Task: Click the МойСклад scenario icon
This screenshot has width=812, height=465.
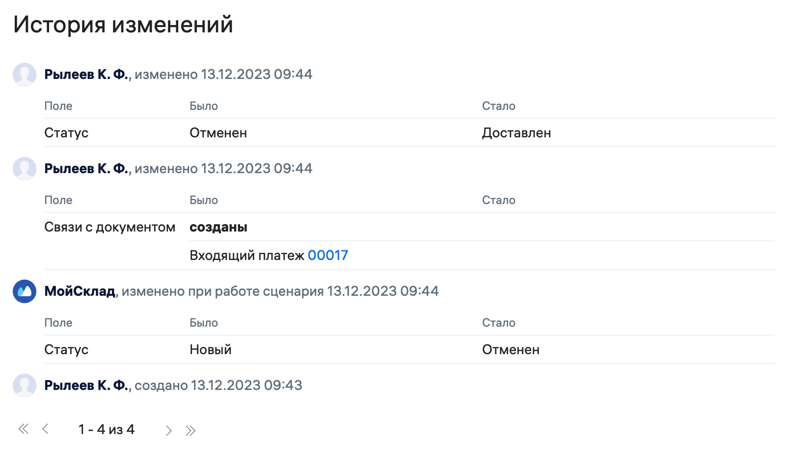Action: click(x=24, y=291)
